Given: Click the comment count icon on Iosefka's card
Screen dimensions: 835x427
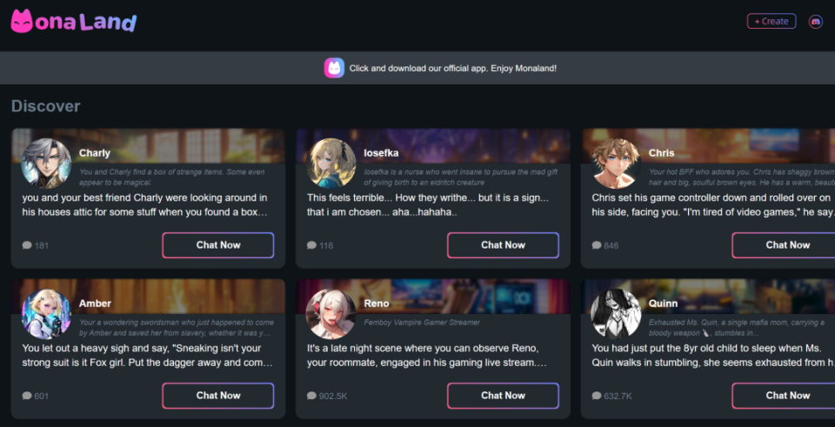Looking at the screenshot, I should coord(312,245).
